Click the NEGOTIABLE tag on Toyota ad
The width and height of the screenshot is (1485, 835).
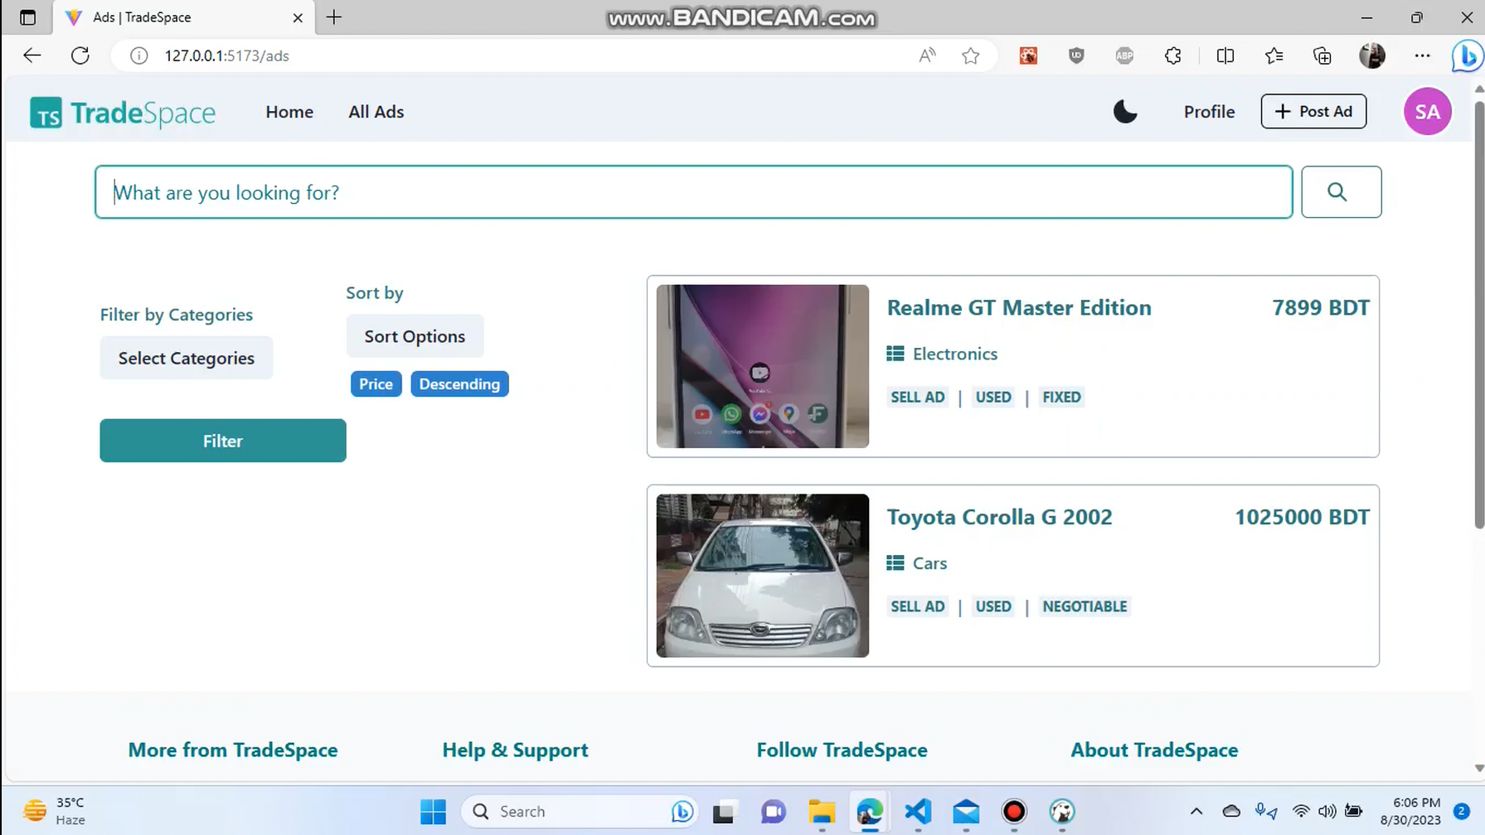pyautogui.click(x=1085, y=606)
